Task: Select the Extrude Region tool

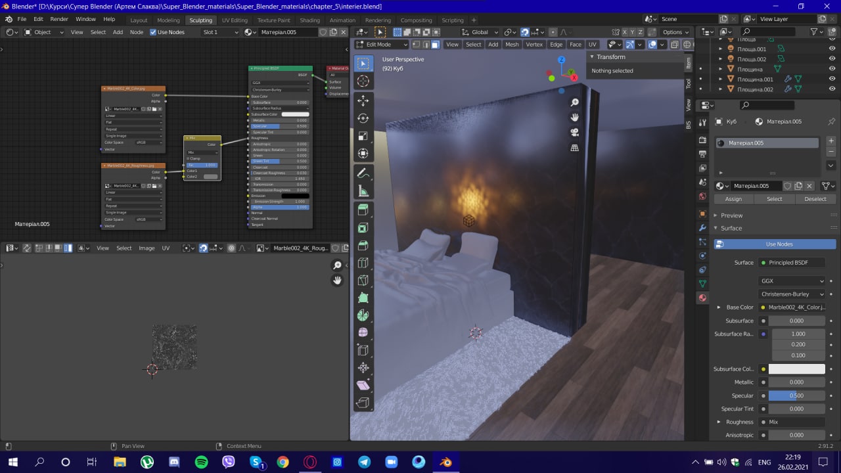Action: 363,211
